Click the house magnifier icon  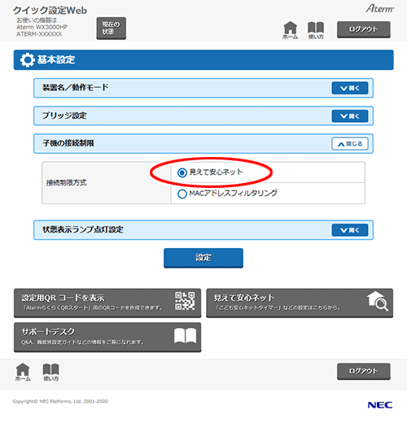(378, 301)
